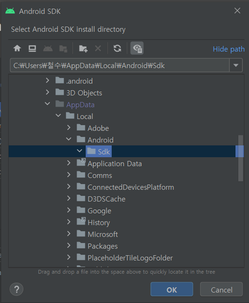Screen dimensions: 249x303
Task: Collapse the Local folder
Action: coord(58,116)
